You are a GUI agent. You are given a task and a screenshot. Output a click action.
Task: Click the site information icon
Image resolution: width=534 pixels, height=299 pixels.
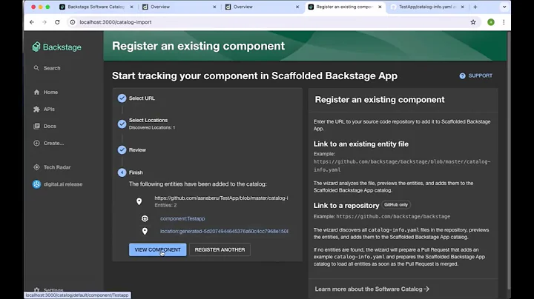[73, 22]
